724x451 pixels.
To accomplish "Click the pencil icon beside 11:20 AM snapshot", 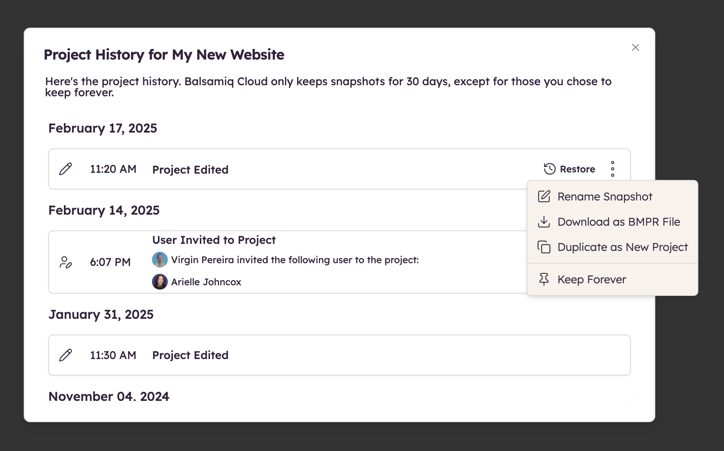I will click(66, 169).
